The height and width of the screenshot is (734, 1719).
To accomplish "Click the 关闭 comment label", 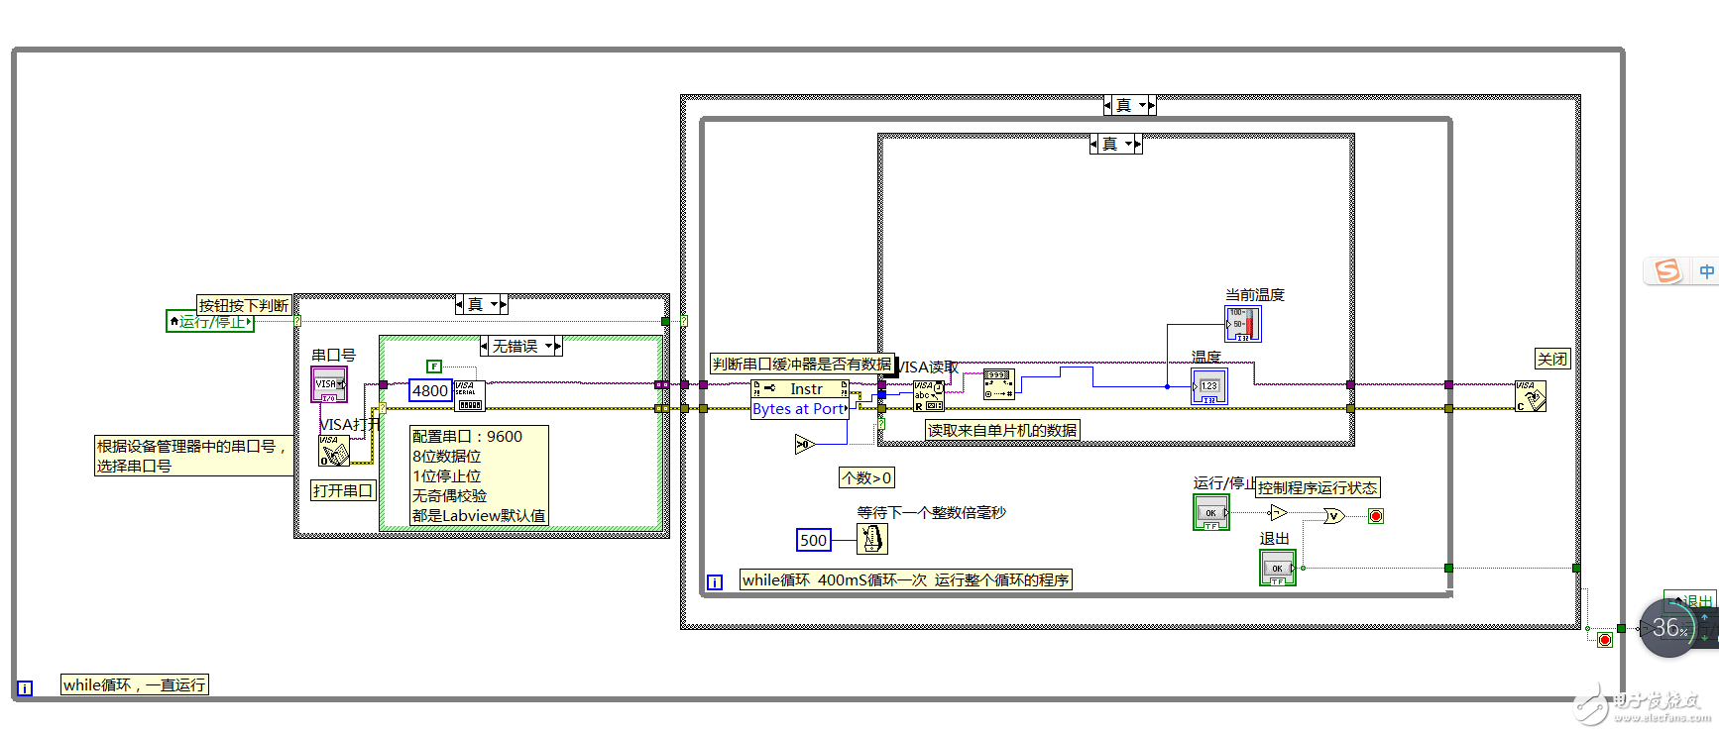I will [x=1552, y=359].
